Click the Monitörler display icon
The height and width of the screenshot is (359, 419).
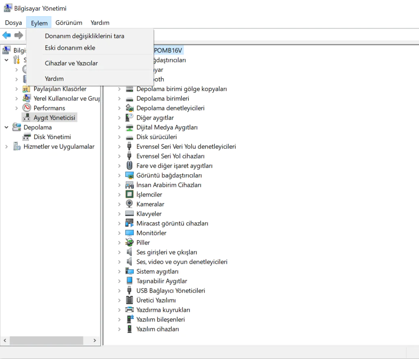click(129, 233)
